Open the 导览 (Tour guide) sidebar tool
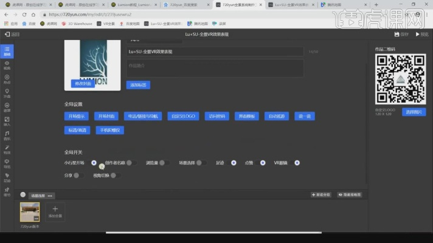Screen dimensions: 433x243 pos(7,163)
